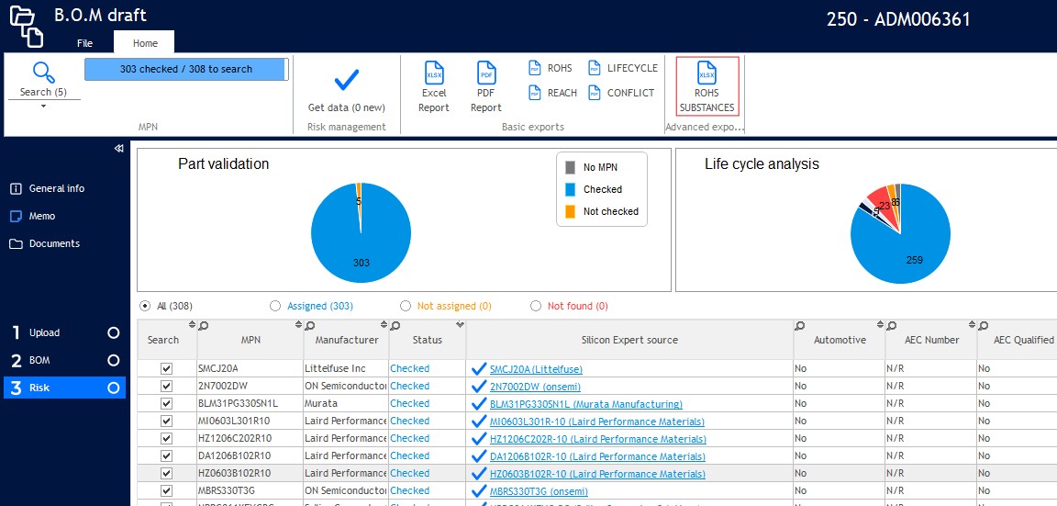The height and width of the screenshot is (506, 1057).
Task: Click the Get data checkmark icon
Action: click(346, 81)
